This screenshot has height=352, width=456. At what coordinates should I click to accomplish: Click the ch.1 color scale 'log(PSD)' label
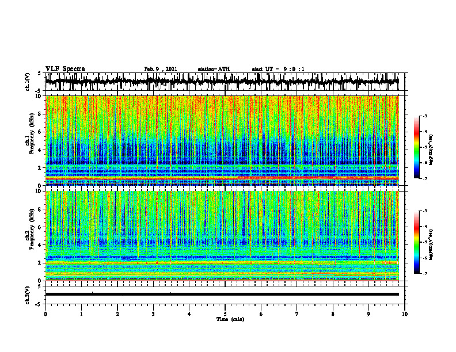[x=431, y=150]
